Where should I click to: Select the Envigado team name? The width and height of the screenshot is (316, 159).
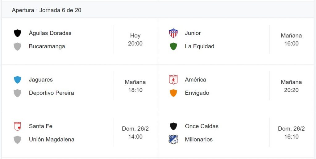point(197,93)
